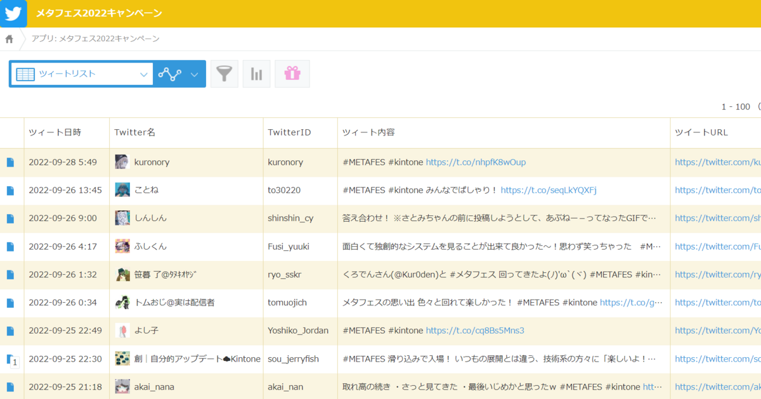
Task: Open record with comment badge sou_jerryfish
Action: click(12, 360)
